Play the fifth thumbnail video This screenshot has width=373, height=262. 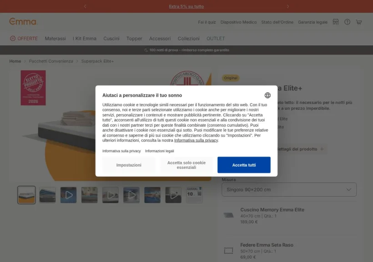111,195
